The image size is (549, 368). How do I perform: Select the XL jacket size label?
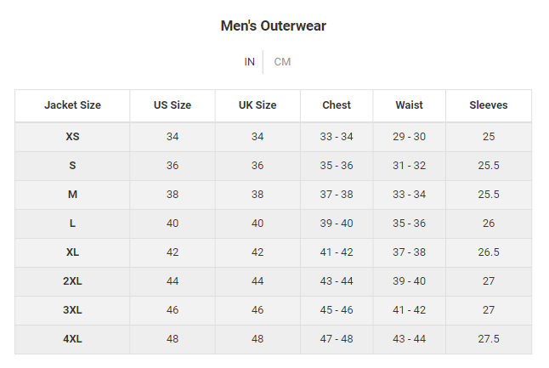72,252
